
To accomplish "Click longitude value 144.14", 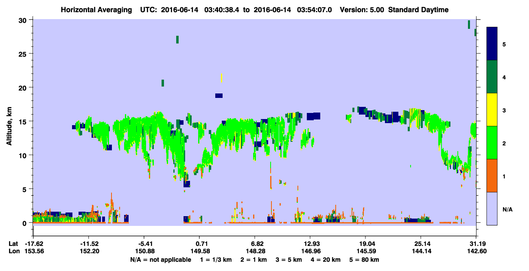I will pos(421,251).
